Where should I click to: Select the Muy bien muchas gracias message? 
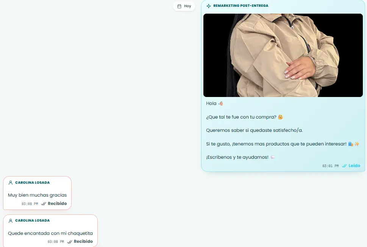[x=37, y=195]
